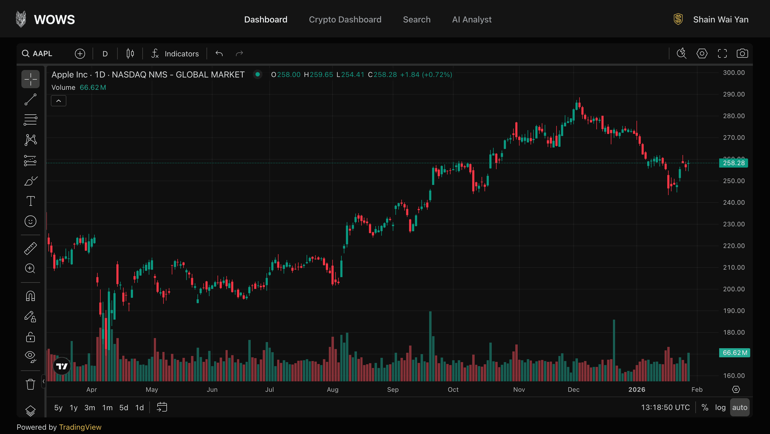This screenshot has height=434, width=770.
Task: Click the WOWS wolf logo
Action: 21,19
